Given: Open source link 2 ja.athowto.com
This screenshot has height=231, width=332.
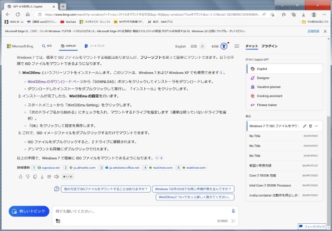Looking at the screenshot, I should [80, 168].
